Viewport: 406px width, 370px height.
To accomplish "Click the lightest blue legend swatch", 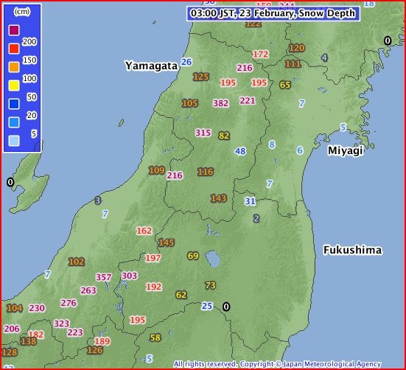I will [x=14, y=141].
